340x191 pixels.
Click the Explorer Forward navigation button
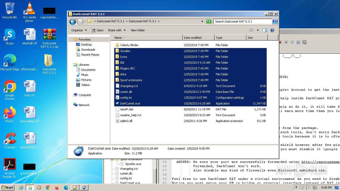point(80,21)
